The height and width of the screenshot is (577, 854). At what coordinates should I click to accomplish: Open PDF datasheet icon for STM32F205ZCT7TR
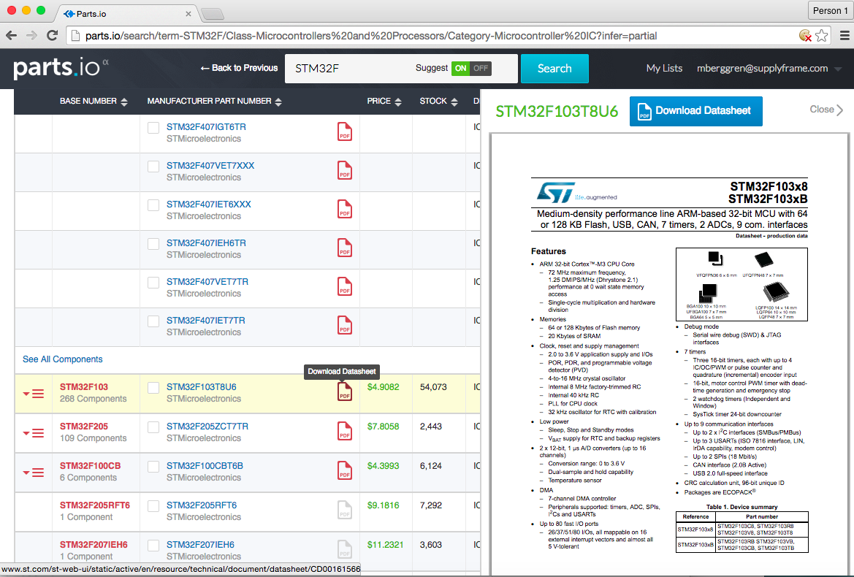(x=345, y=431)
